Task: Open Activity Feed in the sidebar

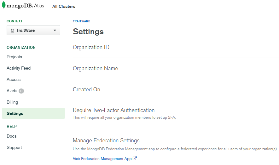Action: [19, 68]
